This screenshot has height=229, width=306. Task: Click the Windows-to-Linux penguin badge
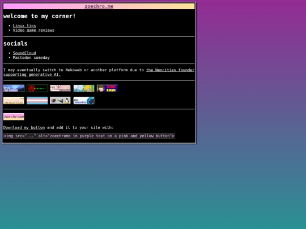pyautogui.click(x=60, y=101)
